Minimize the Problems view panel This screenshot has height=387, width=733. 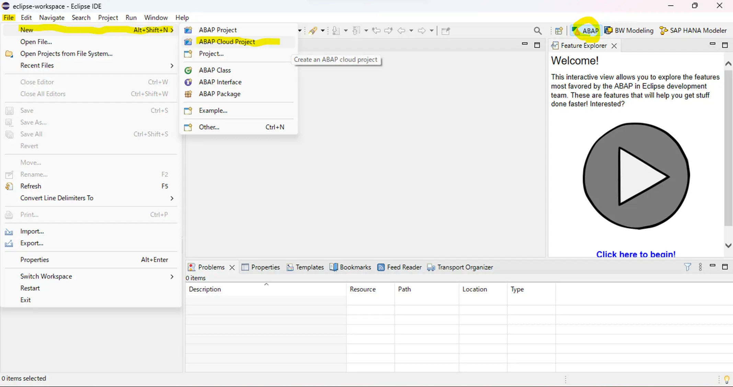[x=713, y=266]
